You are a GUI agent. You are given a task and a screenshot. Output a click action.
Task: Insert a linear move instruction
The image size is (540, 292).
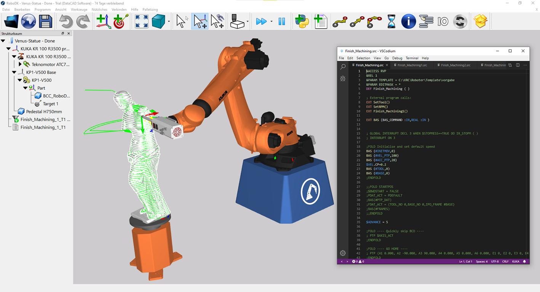[x=357, y=21]
